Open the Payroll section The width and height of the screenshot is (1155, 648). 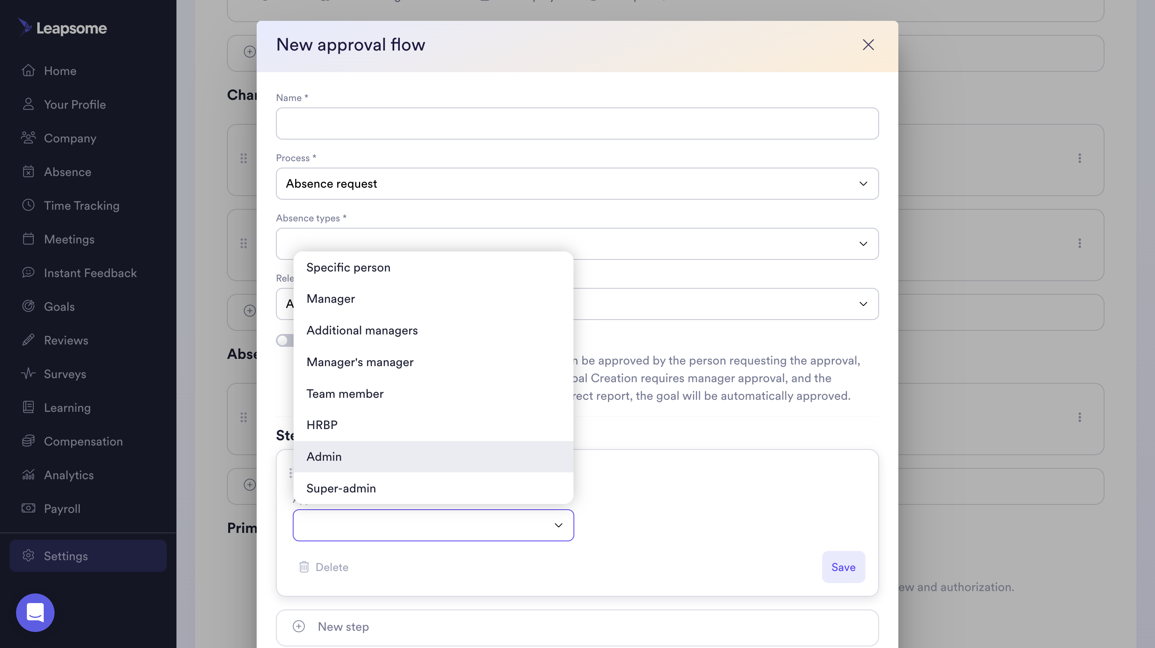[62, 508]
